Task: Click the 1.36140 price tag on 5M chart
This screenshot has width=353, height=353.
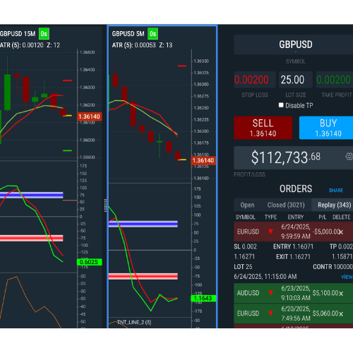Action: coord(203,160)
